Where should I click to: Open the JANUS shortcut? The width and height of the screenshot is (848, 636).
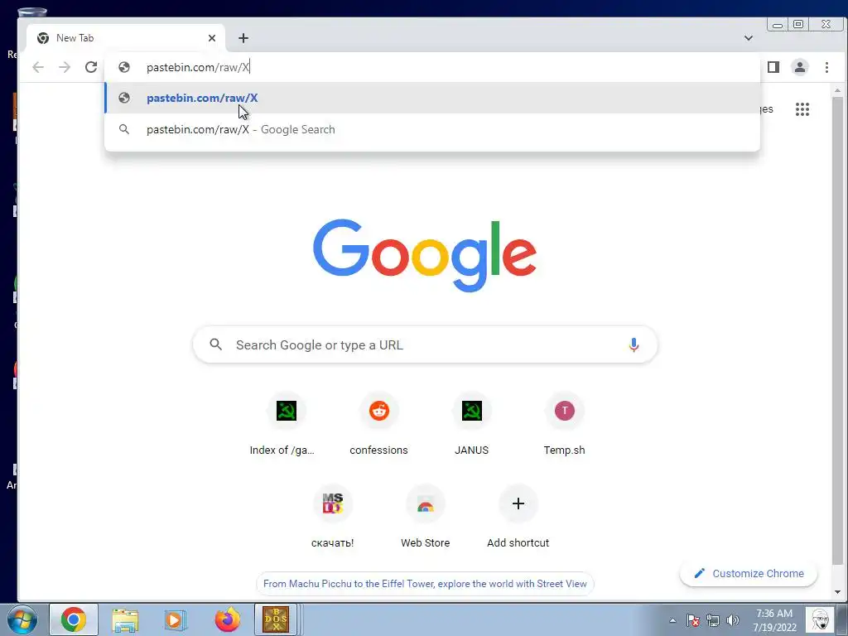coord(472,425)
